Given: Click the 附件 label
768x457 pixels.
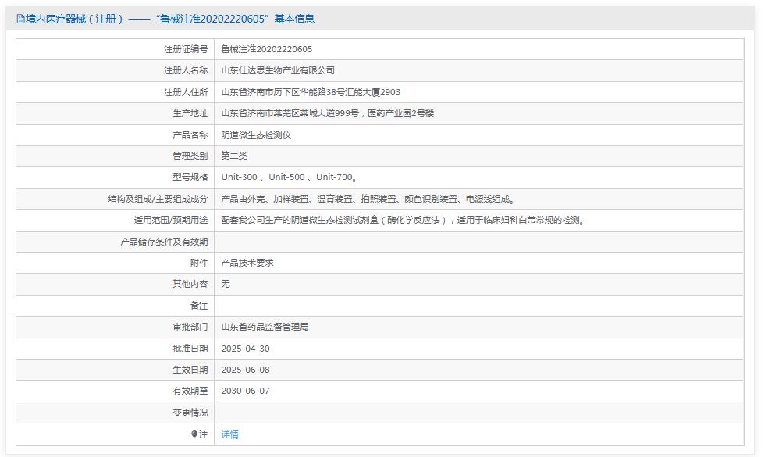Looking at the screenshot, I should [199, 263].
